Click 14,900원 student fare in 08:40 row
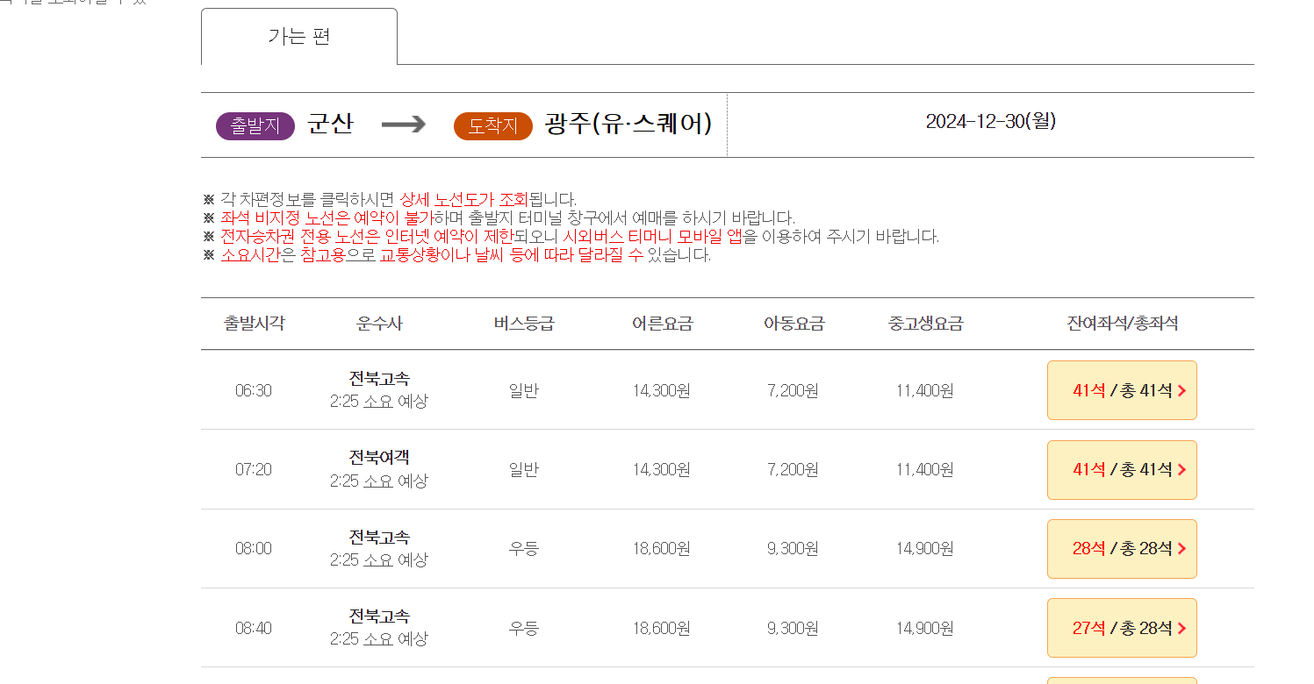Screen dimensions: 1314x684 pos(925,628)
